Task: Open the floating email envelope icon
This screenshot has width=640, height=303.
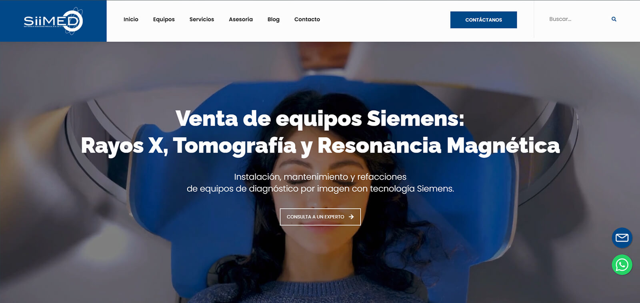Action: pos(622,238)
